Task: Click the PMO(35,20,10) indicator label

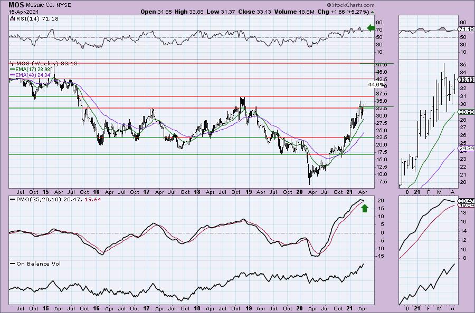Action: [40, 200]
